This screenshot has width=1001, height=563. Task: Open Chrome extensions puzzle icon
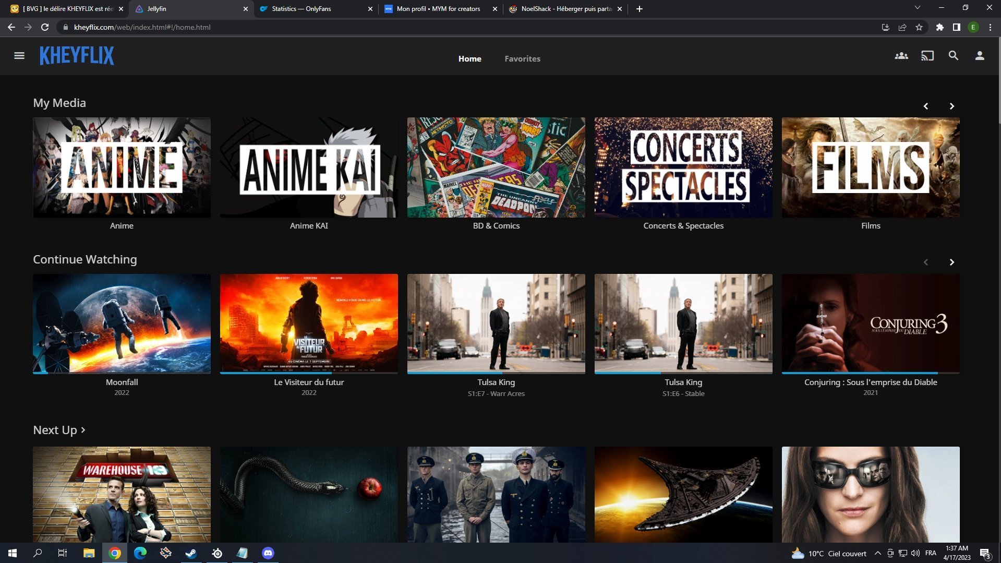(940, 27)
